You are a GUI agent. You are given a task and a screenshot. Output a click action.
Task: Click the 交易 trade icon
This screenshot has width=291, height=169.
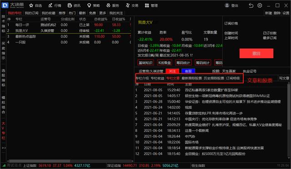click(x=128, y=5)
